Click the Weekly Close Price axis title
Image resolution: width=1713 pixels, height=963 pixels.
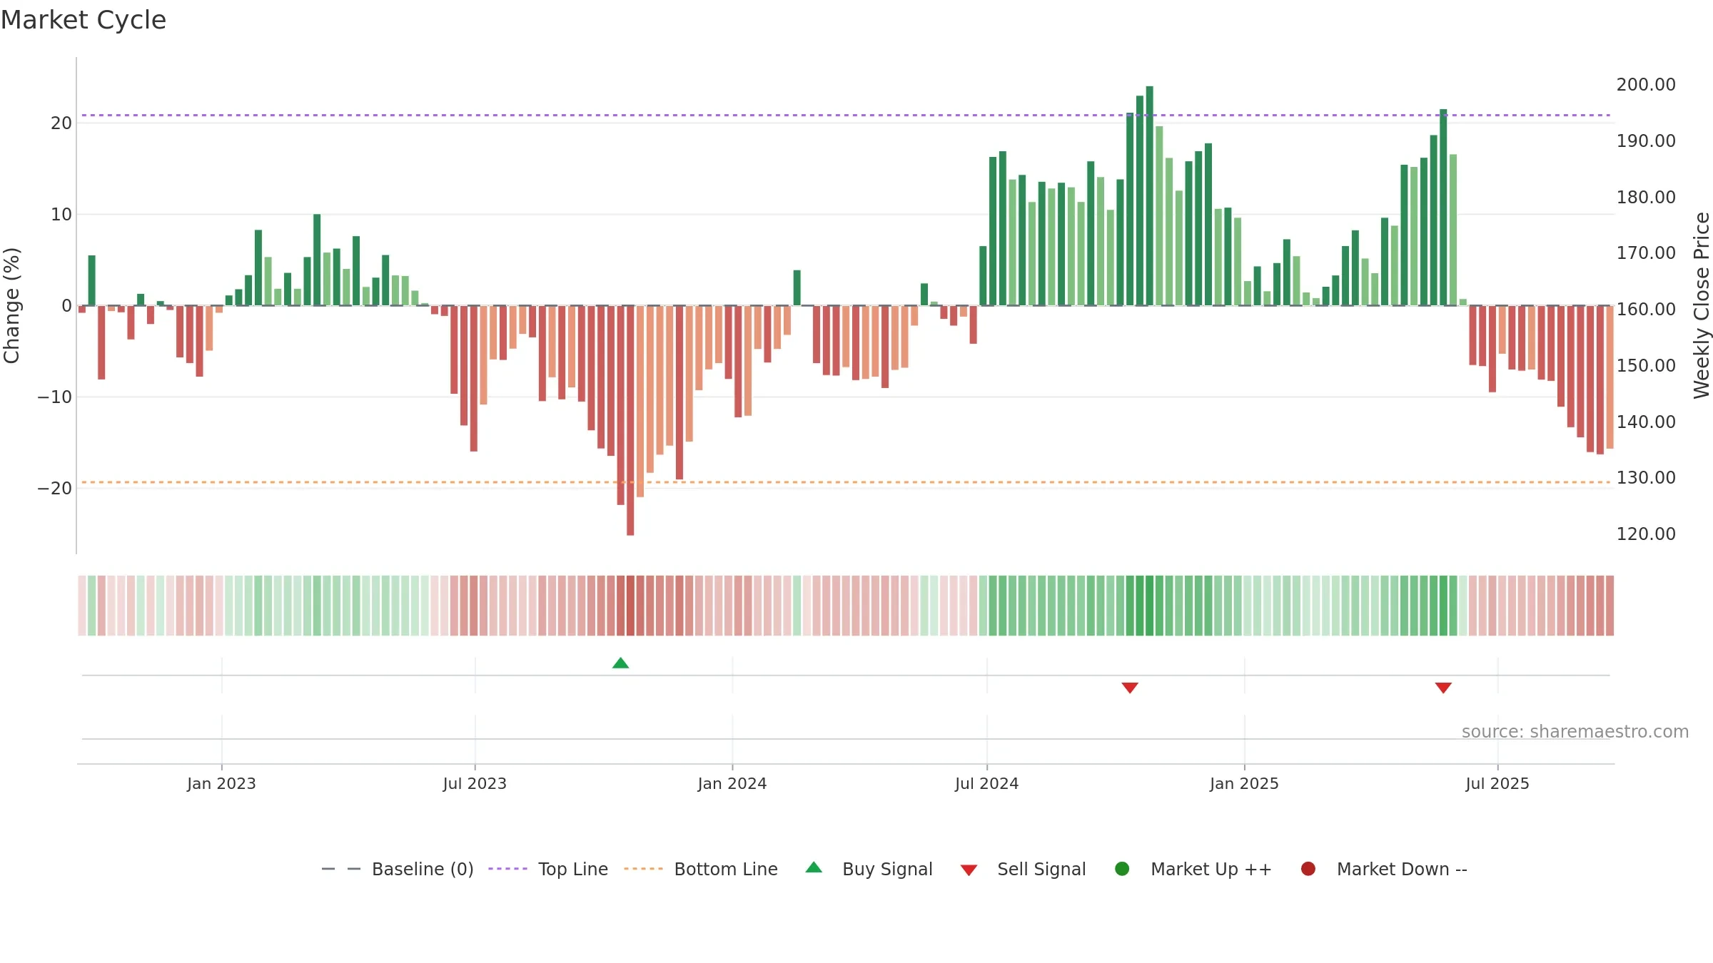click(1702, 305)
